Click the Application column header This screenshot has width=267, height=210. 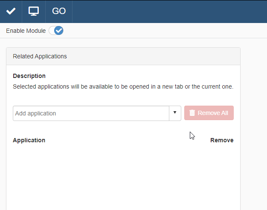29,140
